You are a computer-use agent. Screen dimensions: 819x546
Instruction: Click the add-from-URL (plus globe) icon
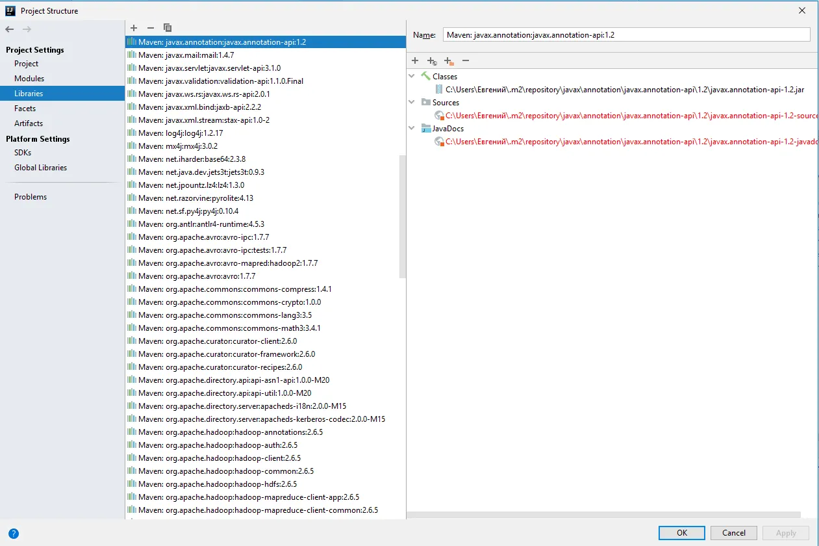point(432,60)
